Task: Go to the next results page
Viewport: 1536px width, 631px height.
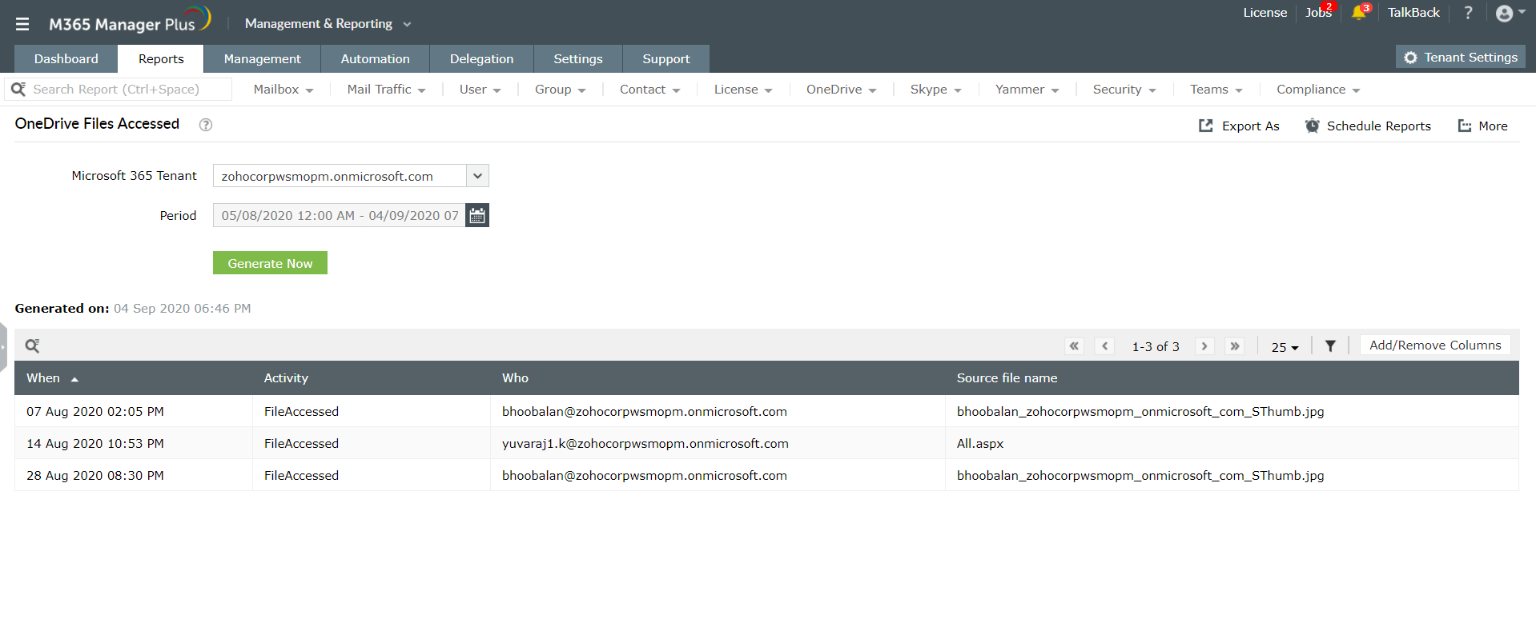Action: click(1204, 346)
